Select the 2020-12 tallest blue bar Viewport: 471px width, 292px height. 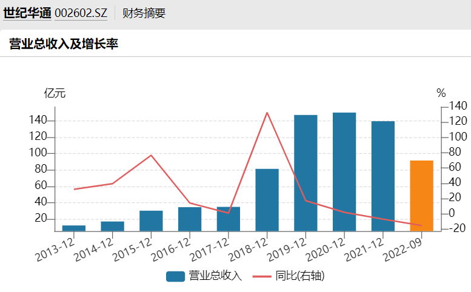click(344, 172)
